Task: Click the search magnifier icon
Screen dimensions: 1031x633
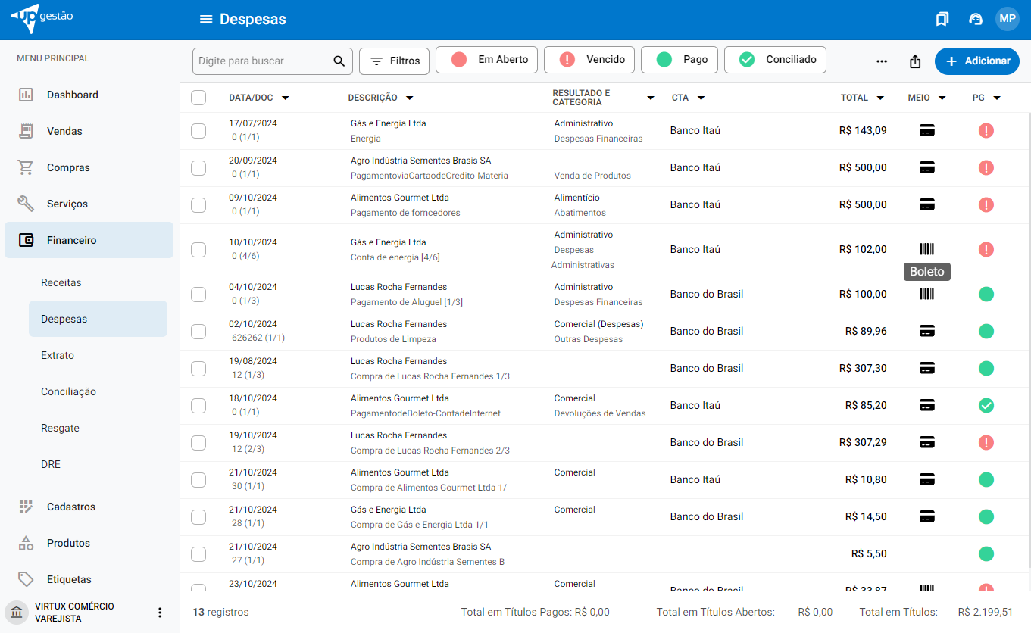Action: (339, 61)
